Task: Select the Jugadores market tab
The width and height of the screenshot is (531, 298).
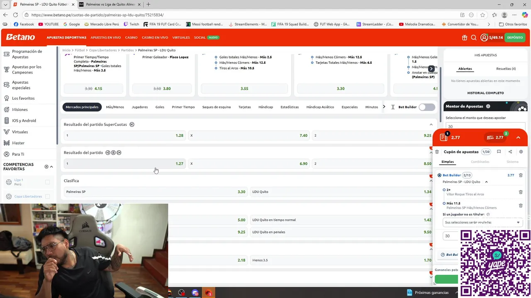Action: [140, 107]
